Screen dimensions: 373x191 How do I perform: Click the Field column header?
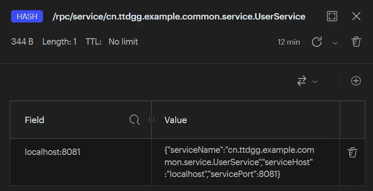point(35,120)
